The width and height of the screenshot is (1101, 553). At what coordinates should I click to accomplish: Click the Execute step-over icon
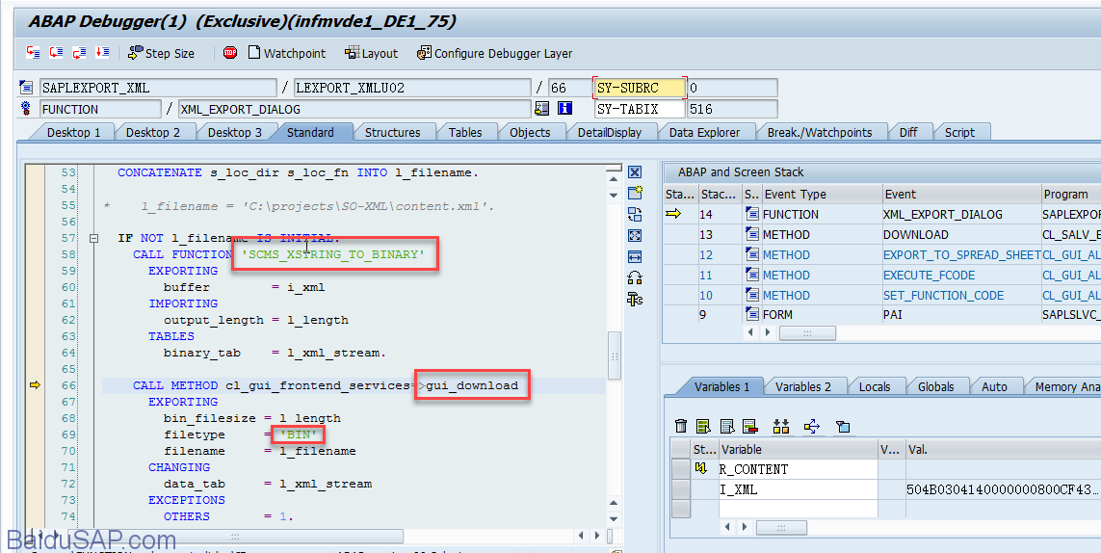[56, 53]
